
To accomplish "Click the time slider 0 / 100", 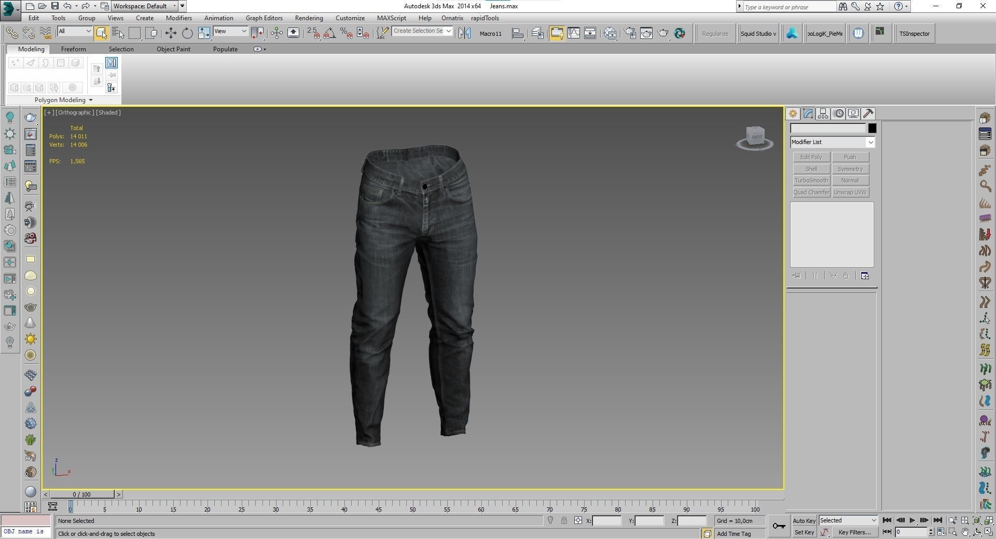I will [82, 494].
